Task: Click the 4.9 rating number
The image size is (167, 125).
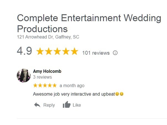Action: [x=24, y=51]
